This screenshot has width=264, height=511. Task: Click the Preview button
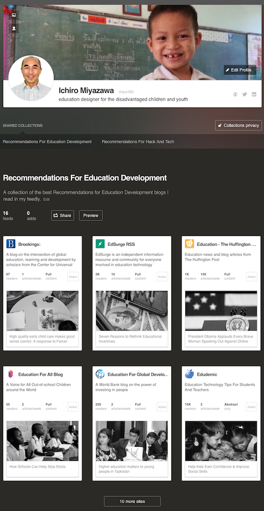point(91,215)
